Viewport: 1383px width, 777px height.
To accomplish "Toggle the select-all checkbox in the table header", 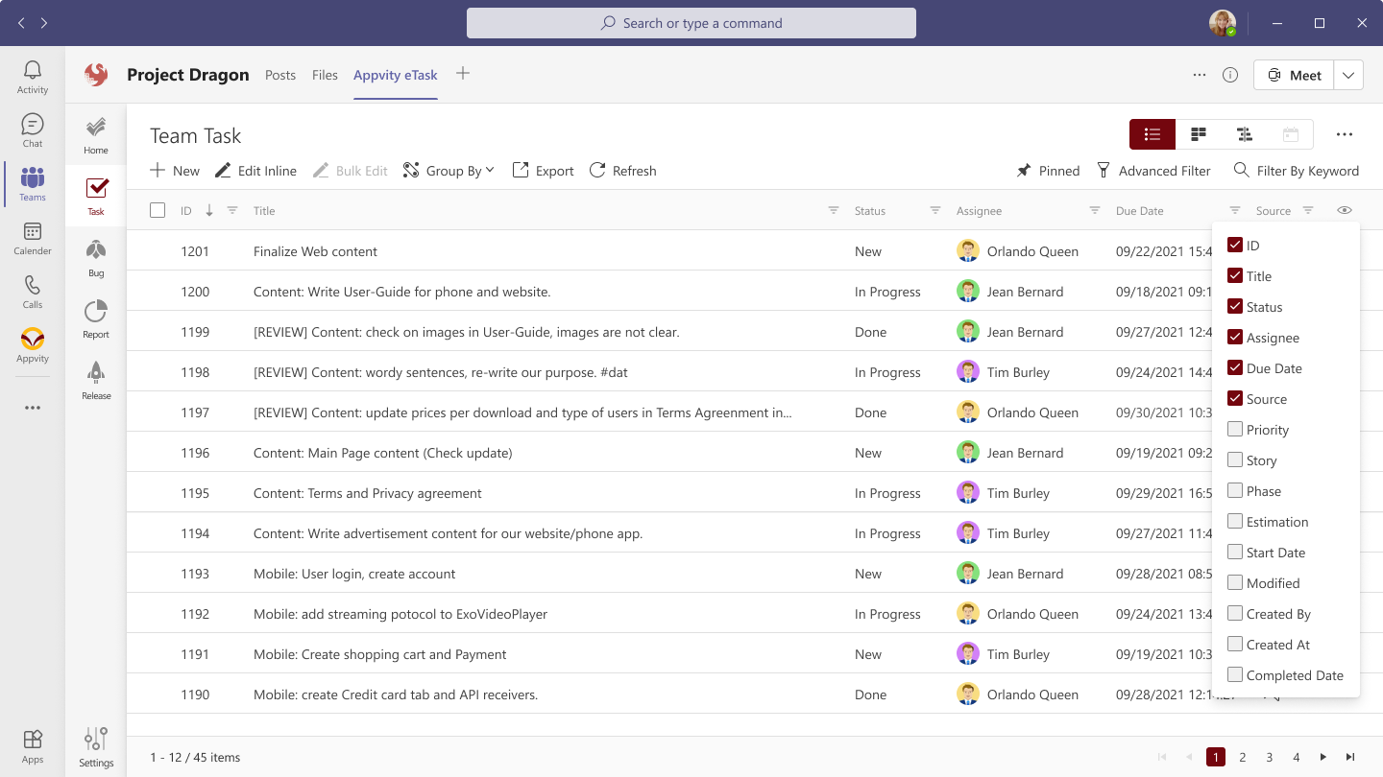I will (x=158, y=209).
